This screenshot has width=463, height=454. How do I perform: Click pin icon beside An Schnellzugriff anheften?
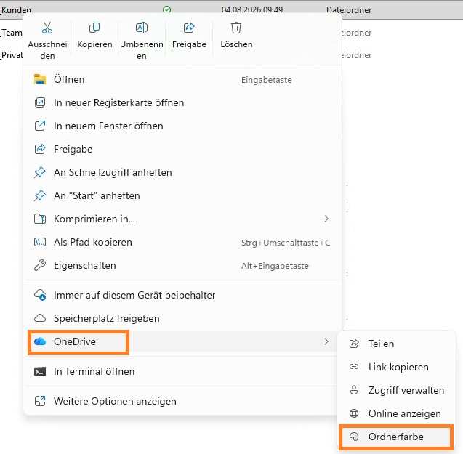[x=40, y=172]
